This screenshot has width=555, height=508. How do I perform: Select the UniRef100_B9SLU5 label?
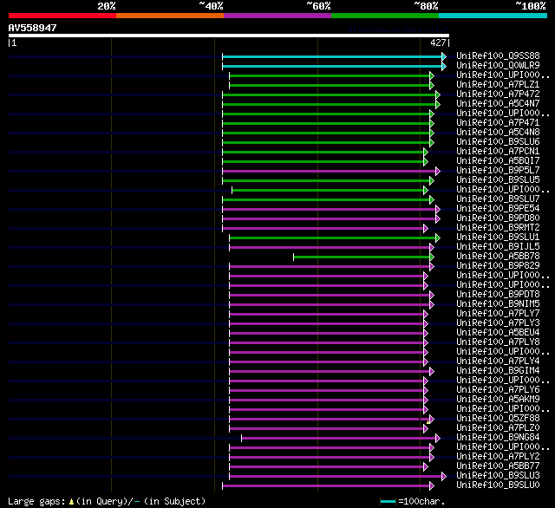tap(498, 180)
